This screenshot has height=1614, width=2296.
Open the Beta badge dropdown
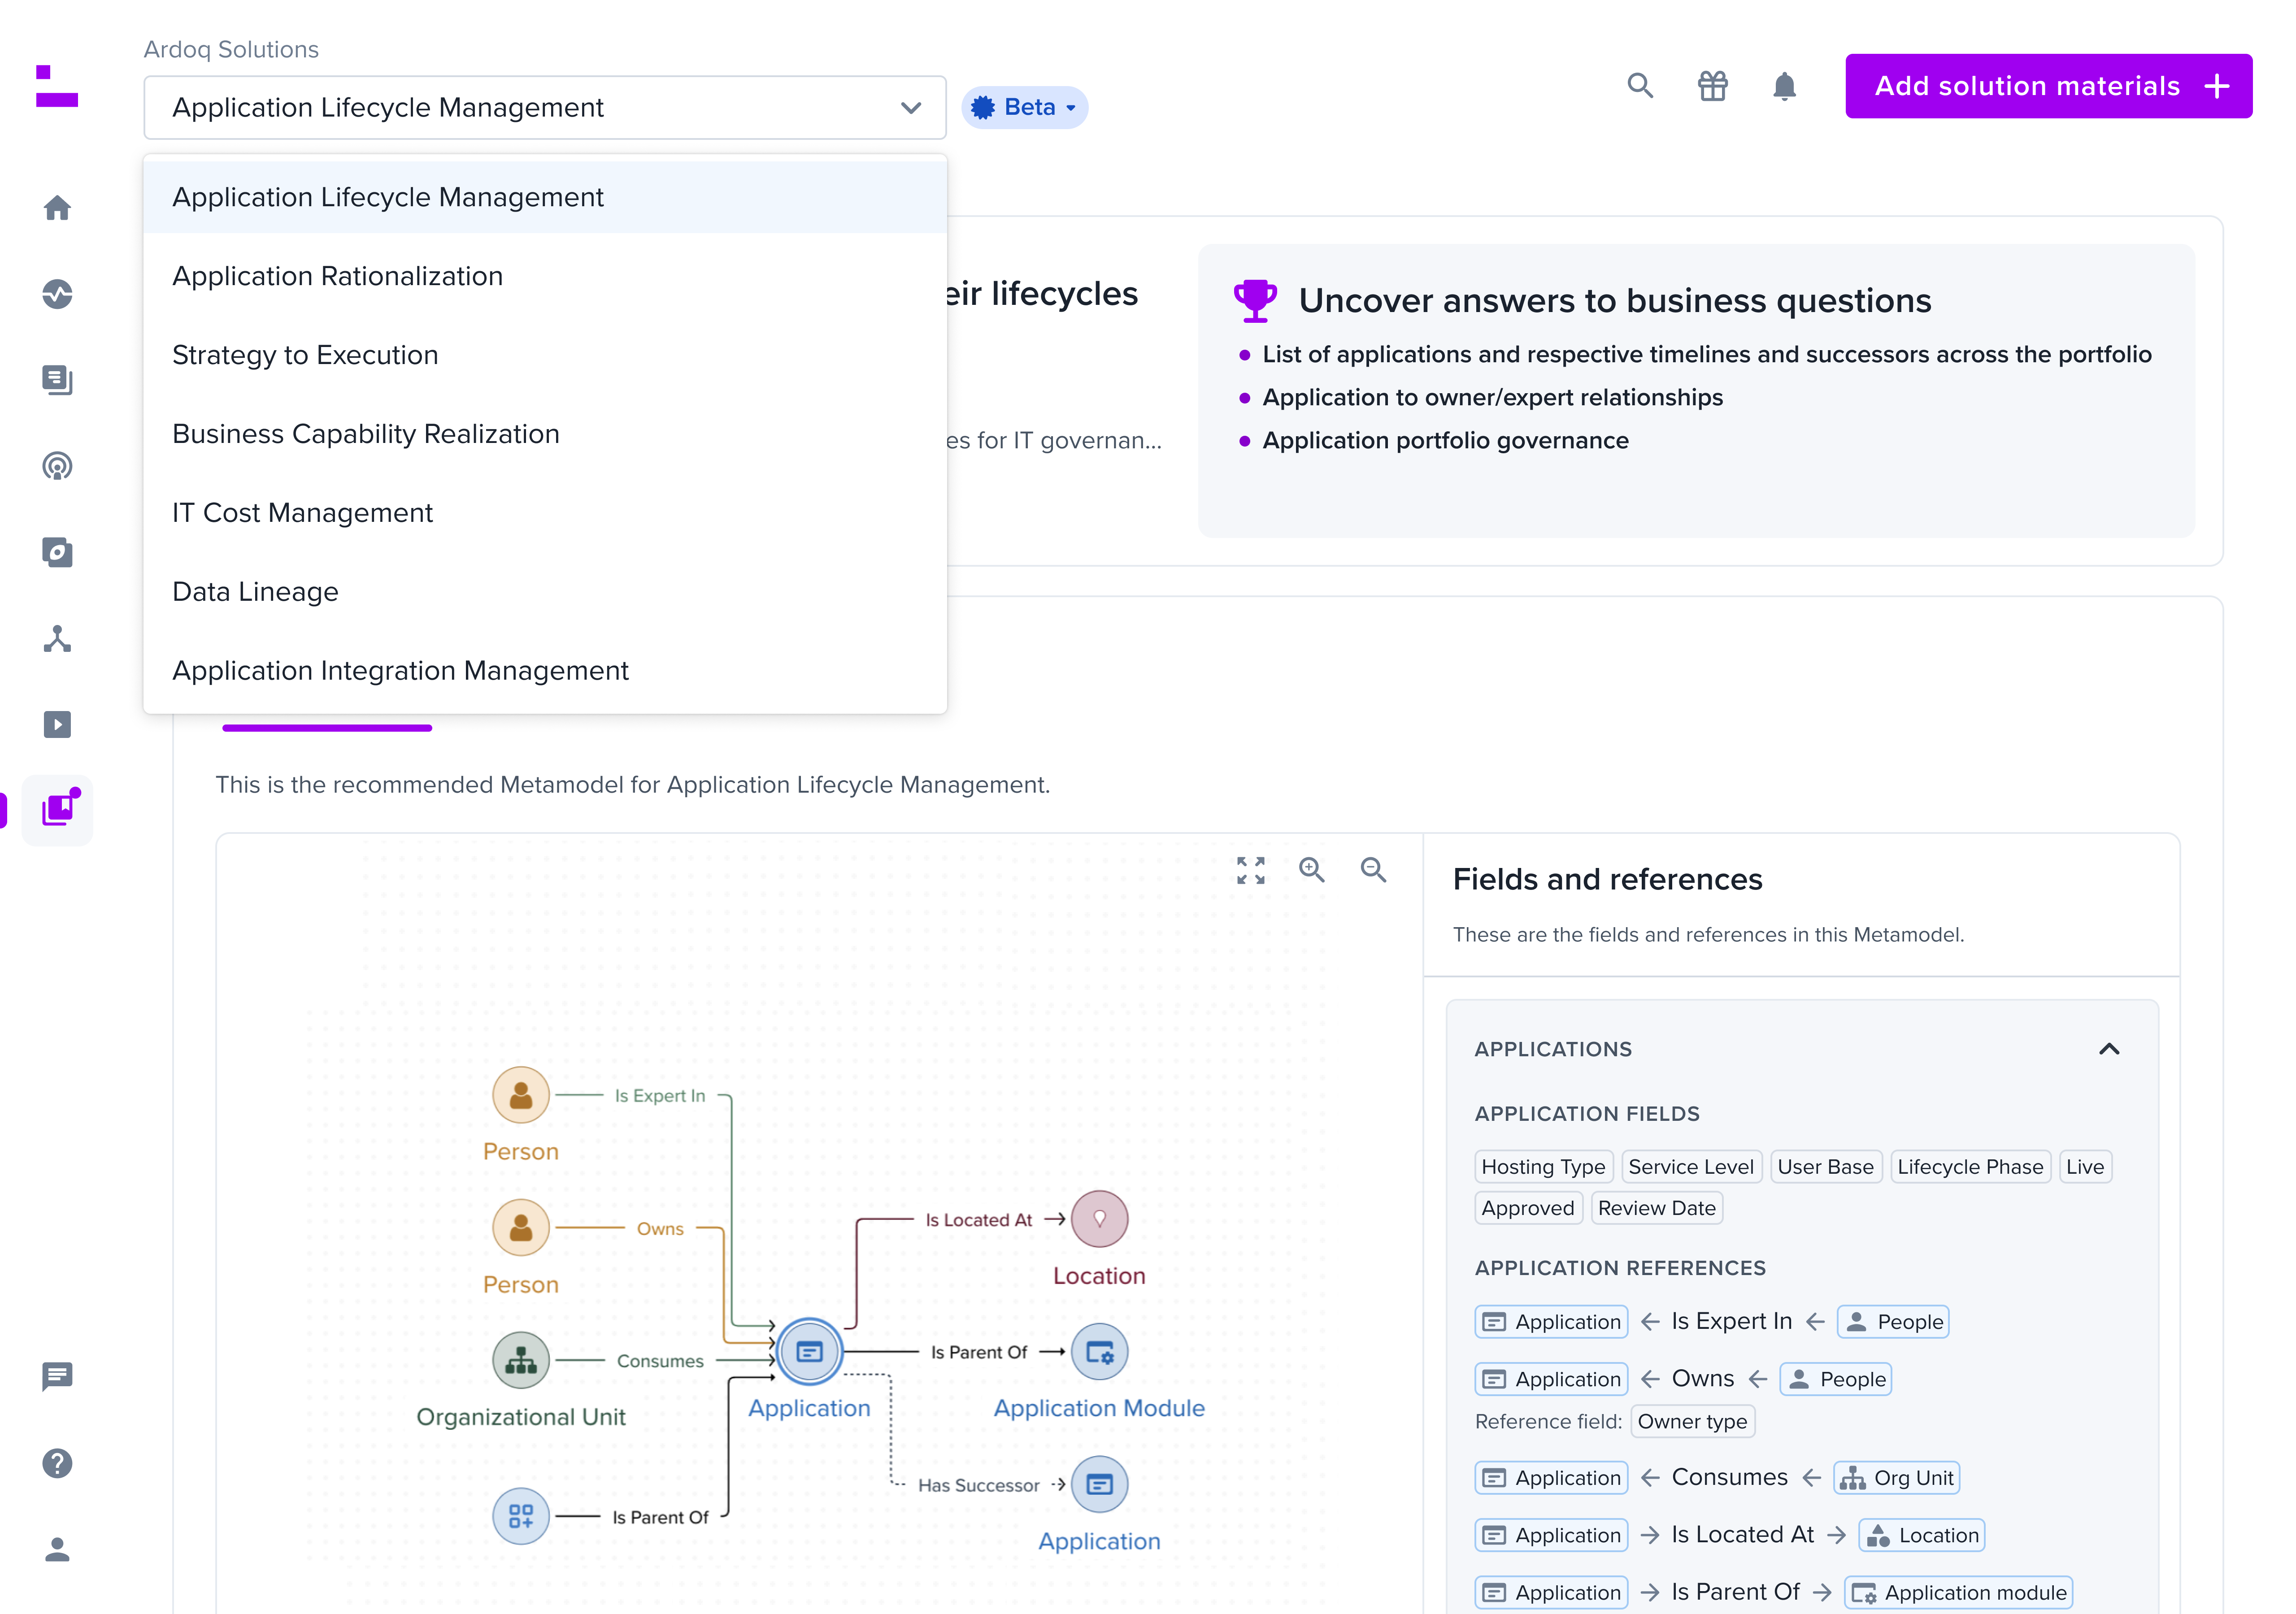point(1024,107)
